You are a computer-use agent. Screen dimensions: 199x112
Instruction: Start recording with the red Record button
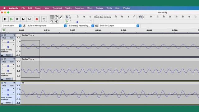point(37,19)
